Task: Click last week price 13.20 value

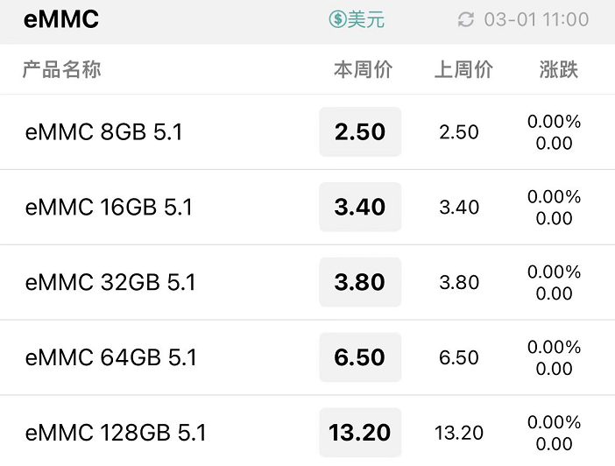Action: pos(459,433)
